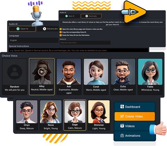The image size is (167, 146).
Task: Select the Echo voice portrait
Action: [123, 72]
